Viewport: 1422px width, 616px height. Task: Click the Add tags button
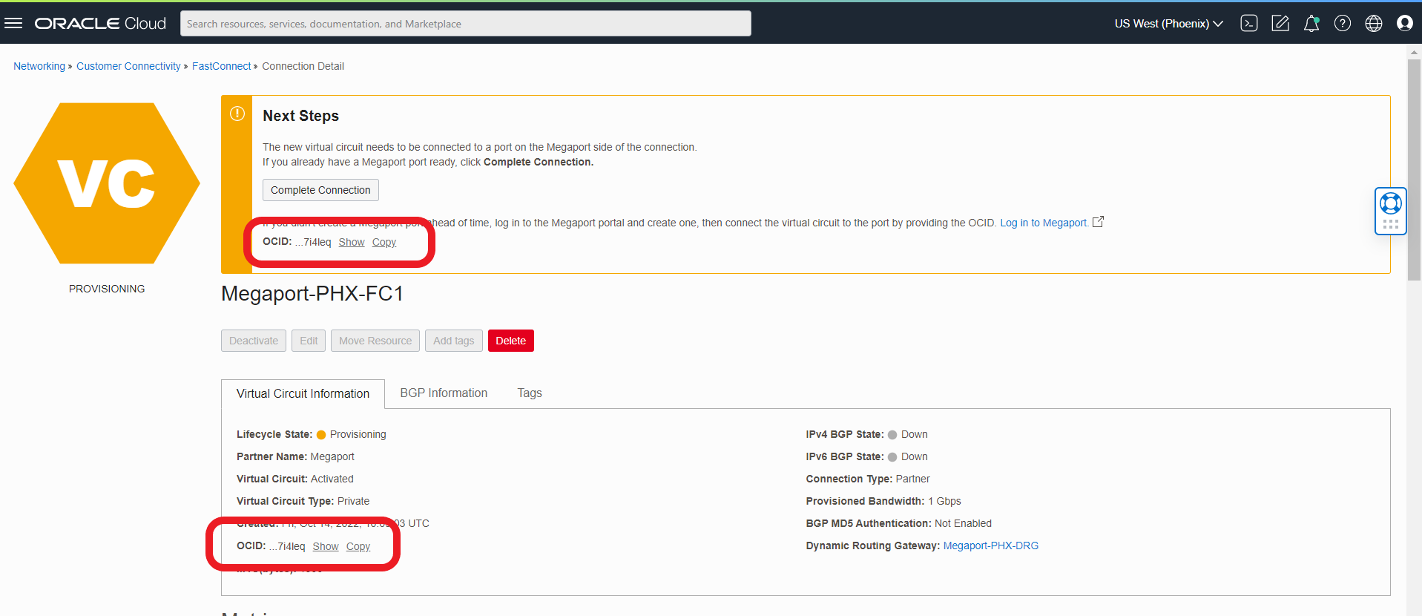tap(454, 341)
